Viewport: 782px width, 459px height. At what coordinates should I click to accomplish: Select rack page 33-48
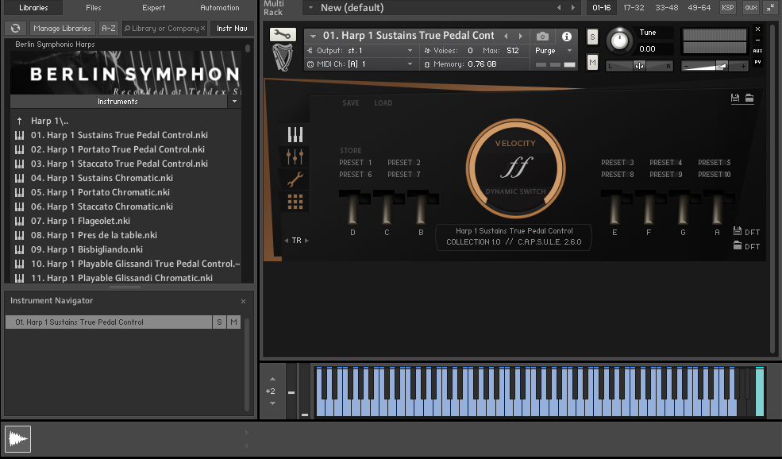click(x=667, y=7)
